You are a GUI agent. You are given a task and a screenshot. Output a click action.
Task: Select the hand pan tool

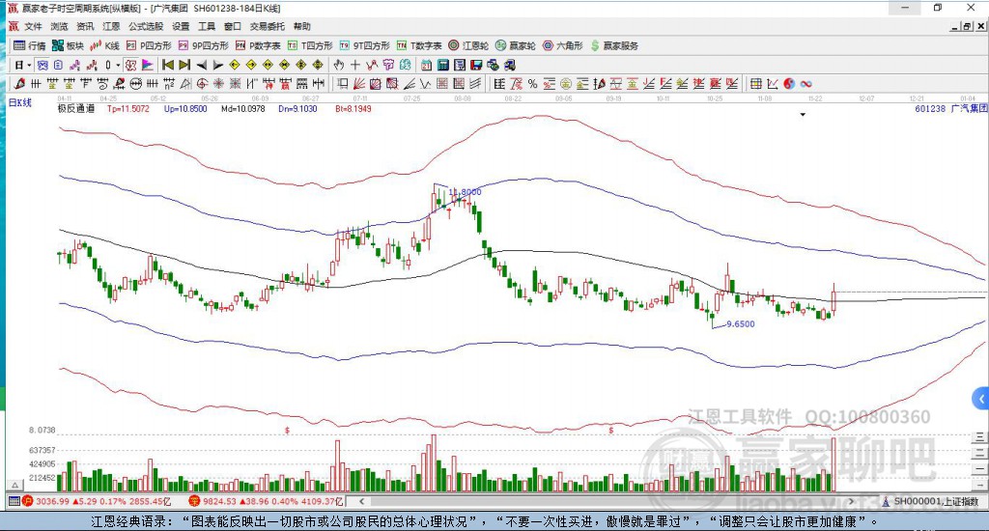tap(338, 65)
